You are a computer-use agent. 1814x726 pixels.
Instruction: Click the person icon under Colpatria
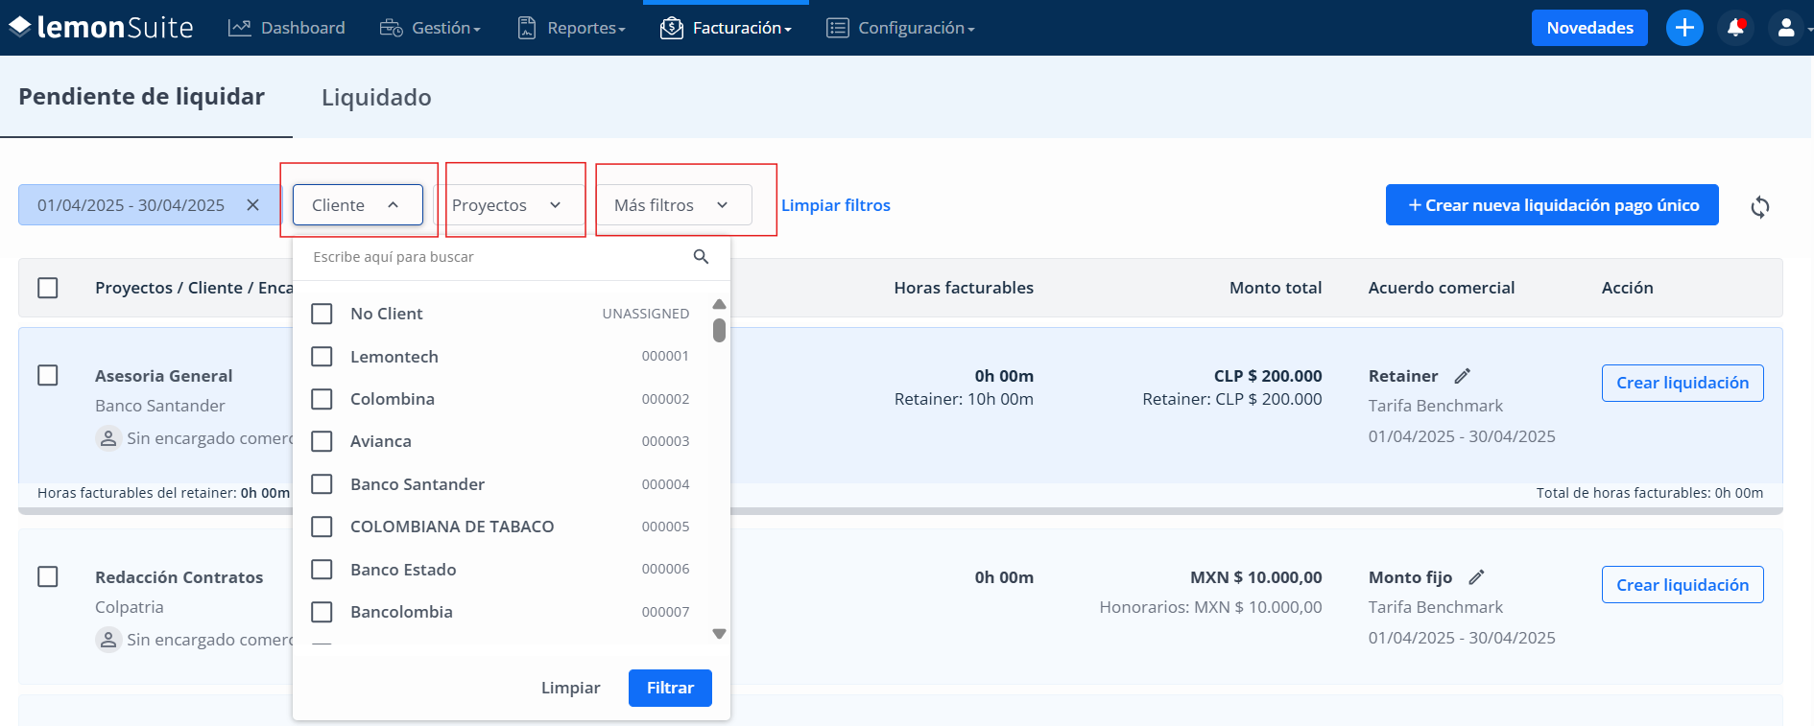[x=108, y=640]
